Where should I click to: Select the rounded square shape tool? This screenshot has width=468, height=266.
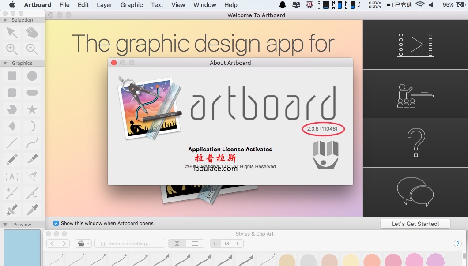12,93
